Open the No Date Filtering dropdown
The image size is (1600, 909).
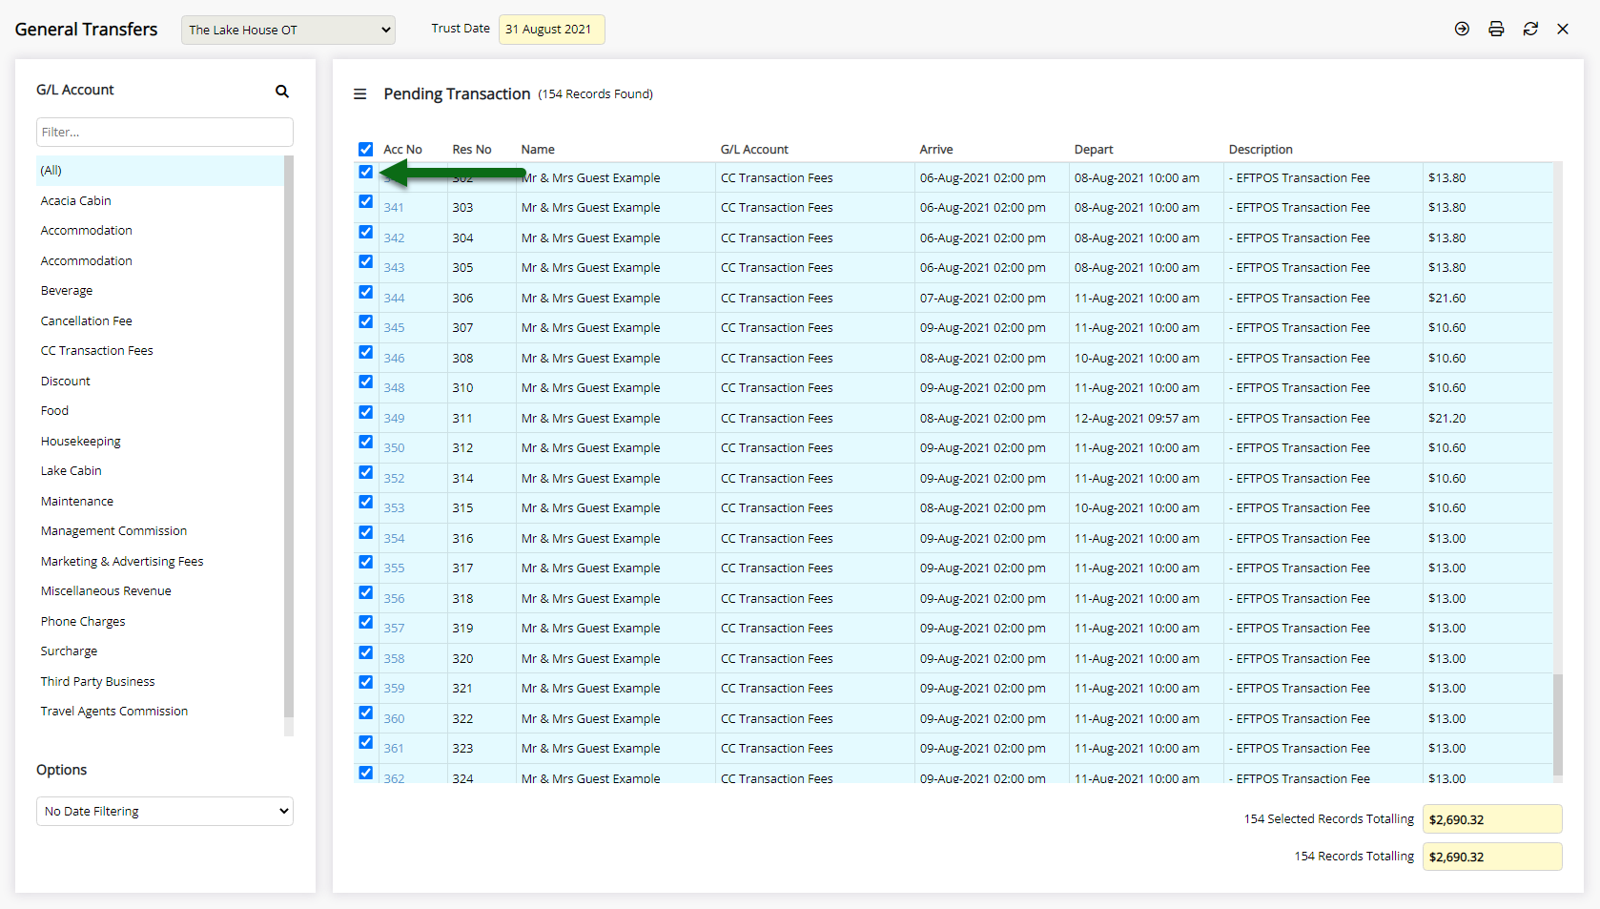point(165,811)
